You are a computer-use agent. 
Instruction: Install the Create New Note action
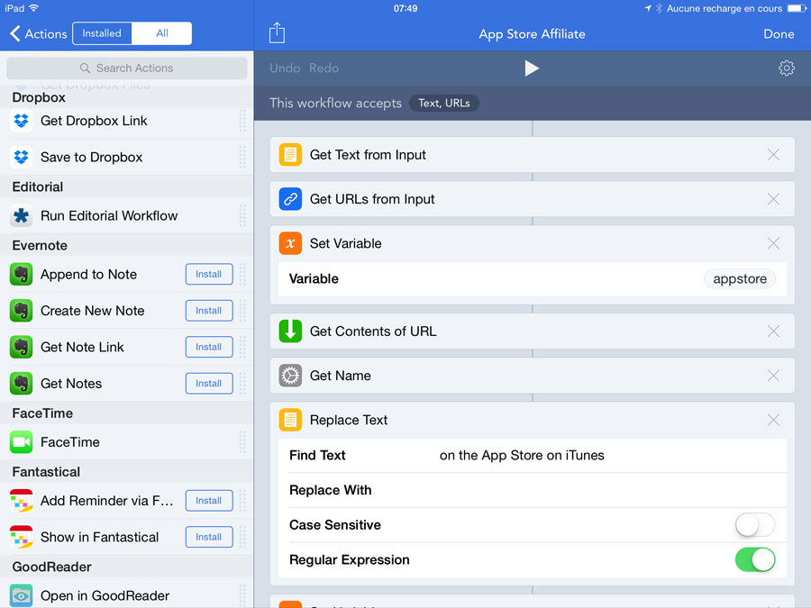(209, 310)
